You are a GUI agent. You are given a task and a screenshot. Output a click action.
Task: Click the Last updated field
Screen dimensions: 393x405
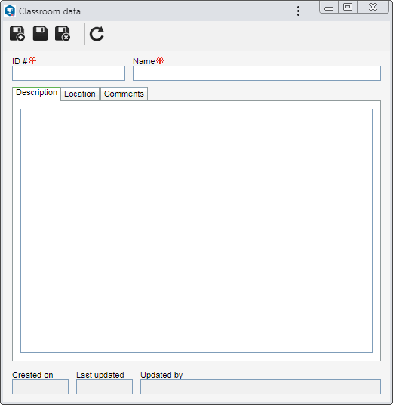pyautogui.click(x=104, y=387)
